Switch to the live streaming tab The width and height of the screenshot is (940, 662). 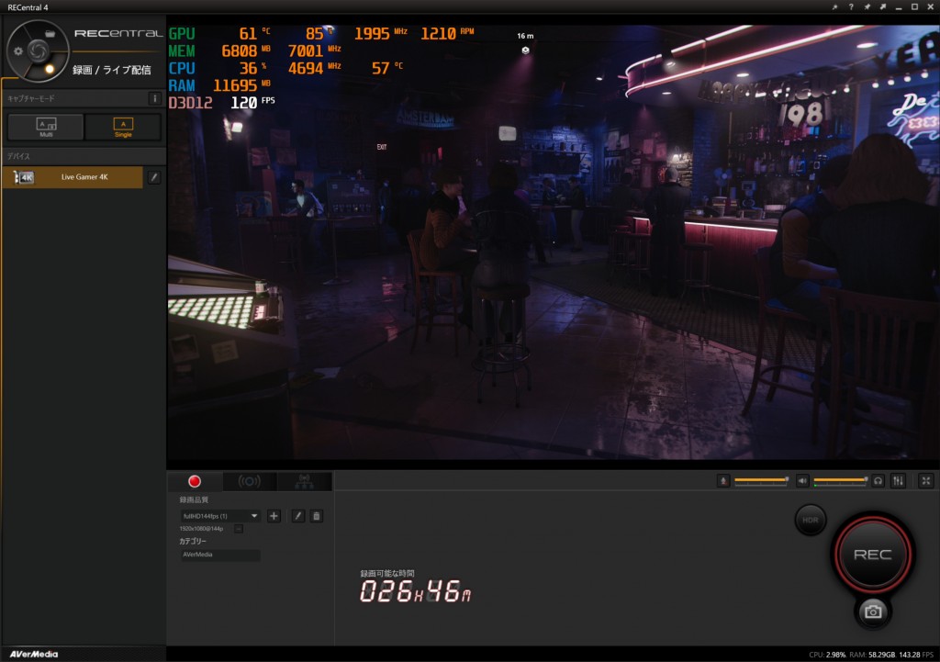249,481
